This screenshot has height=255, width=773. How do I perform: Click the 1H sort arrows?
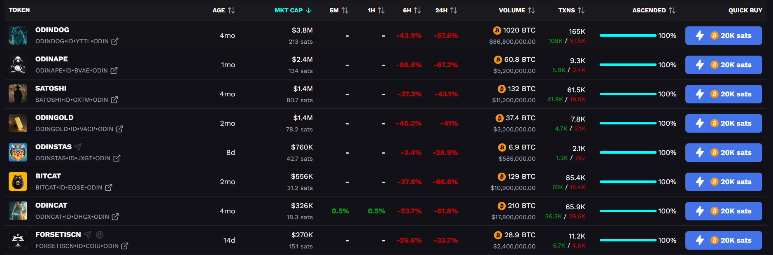[x=381, y=10]
